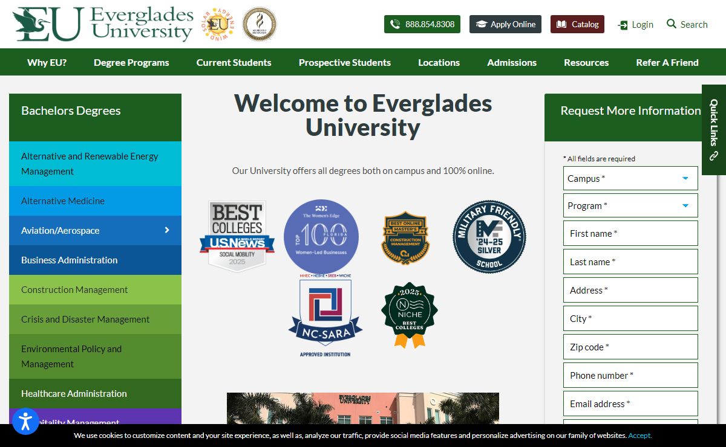Click the Everglades University heron logo
The height and width of the screenshot is (447, 726).
[103, 24]
